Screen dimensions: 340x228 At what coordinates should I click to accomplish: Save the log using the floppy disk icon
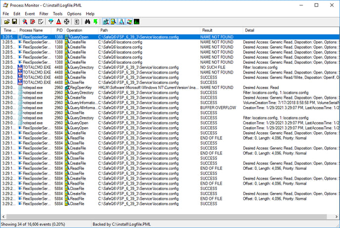[14, 22]
